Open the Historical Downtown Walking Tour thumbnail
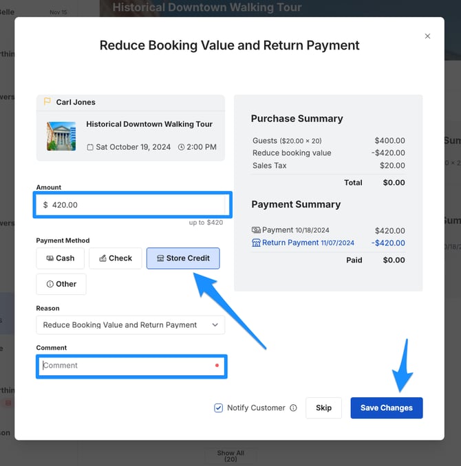The width and height of the screenshot is (461, 466). (61, 136)
